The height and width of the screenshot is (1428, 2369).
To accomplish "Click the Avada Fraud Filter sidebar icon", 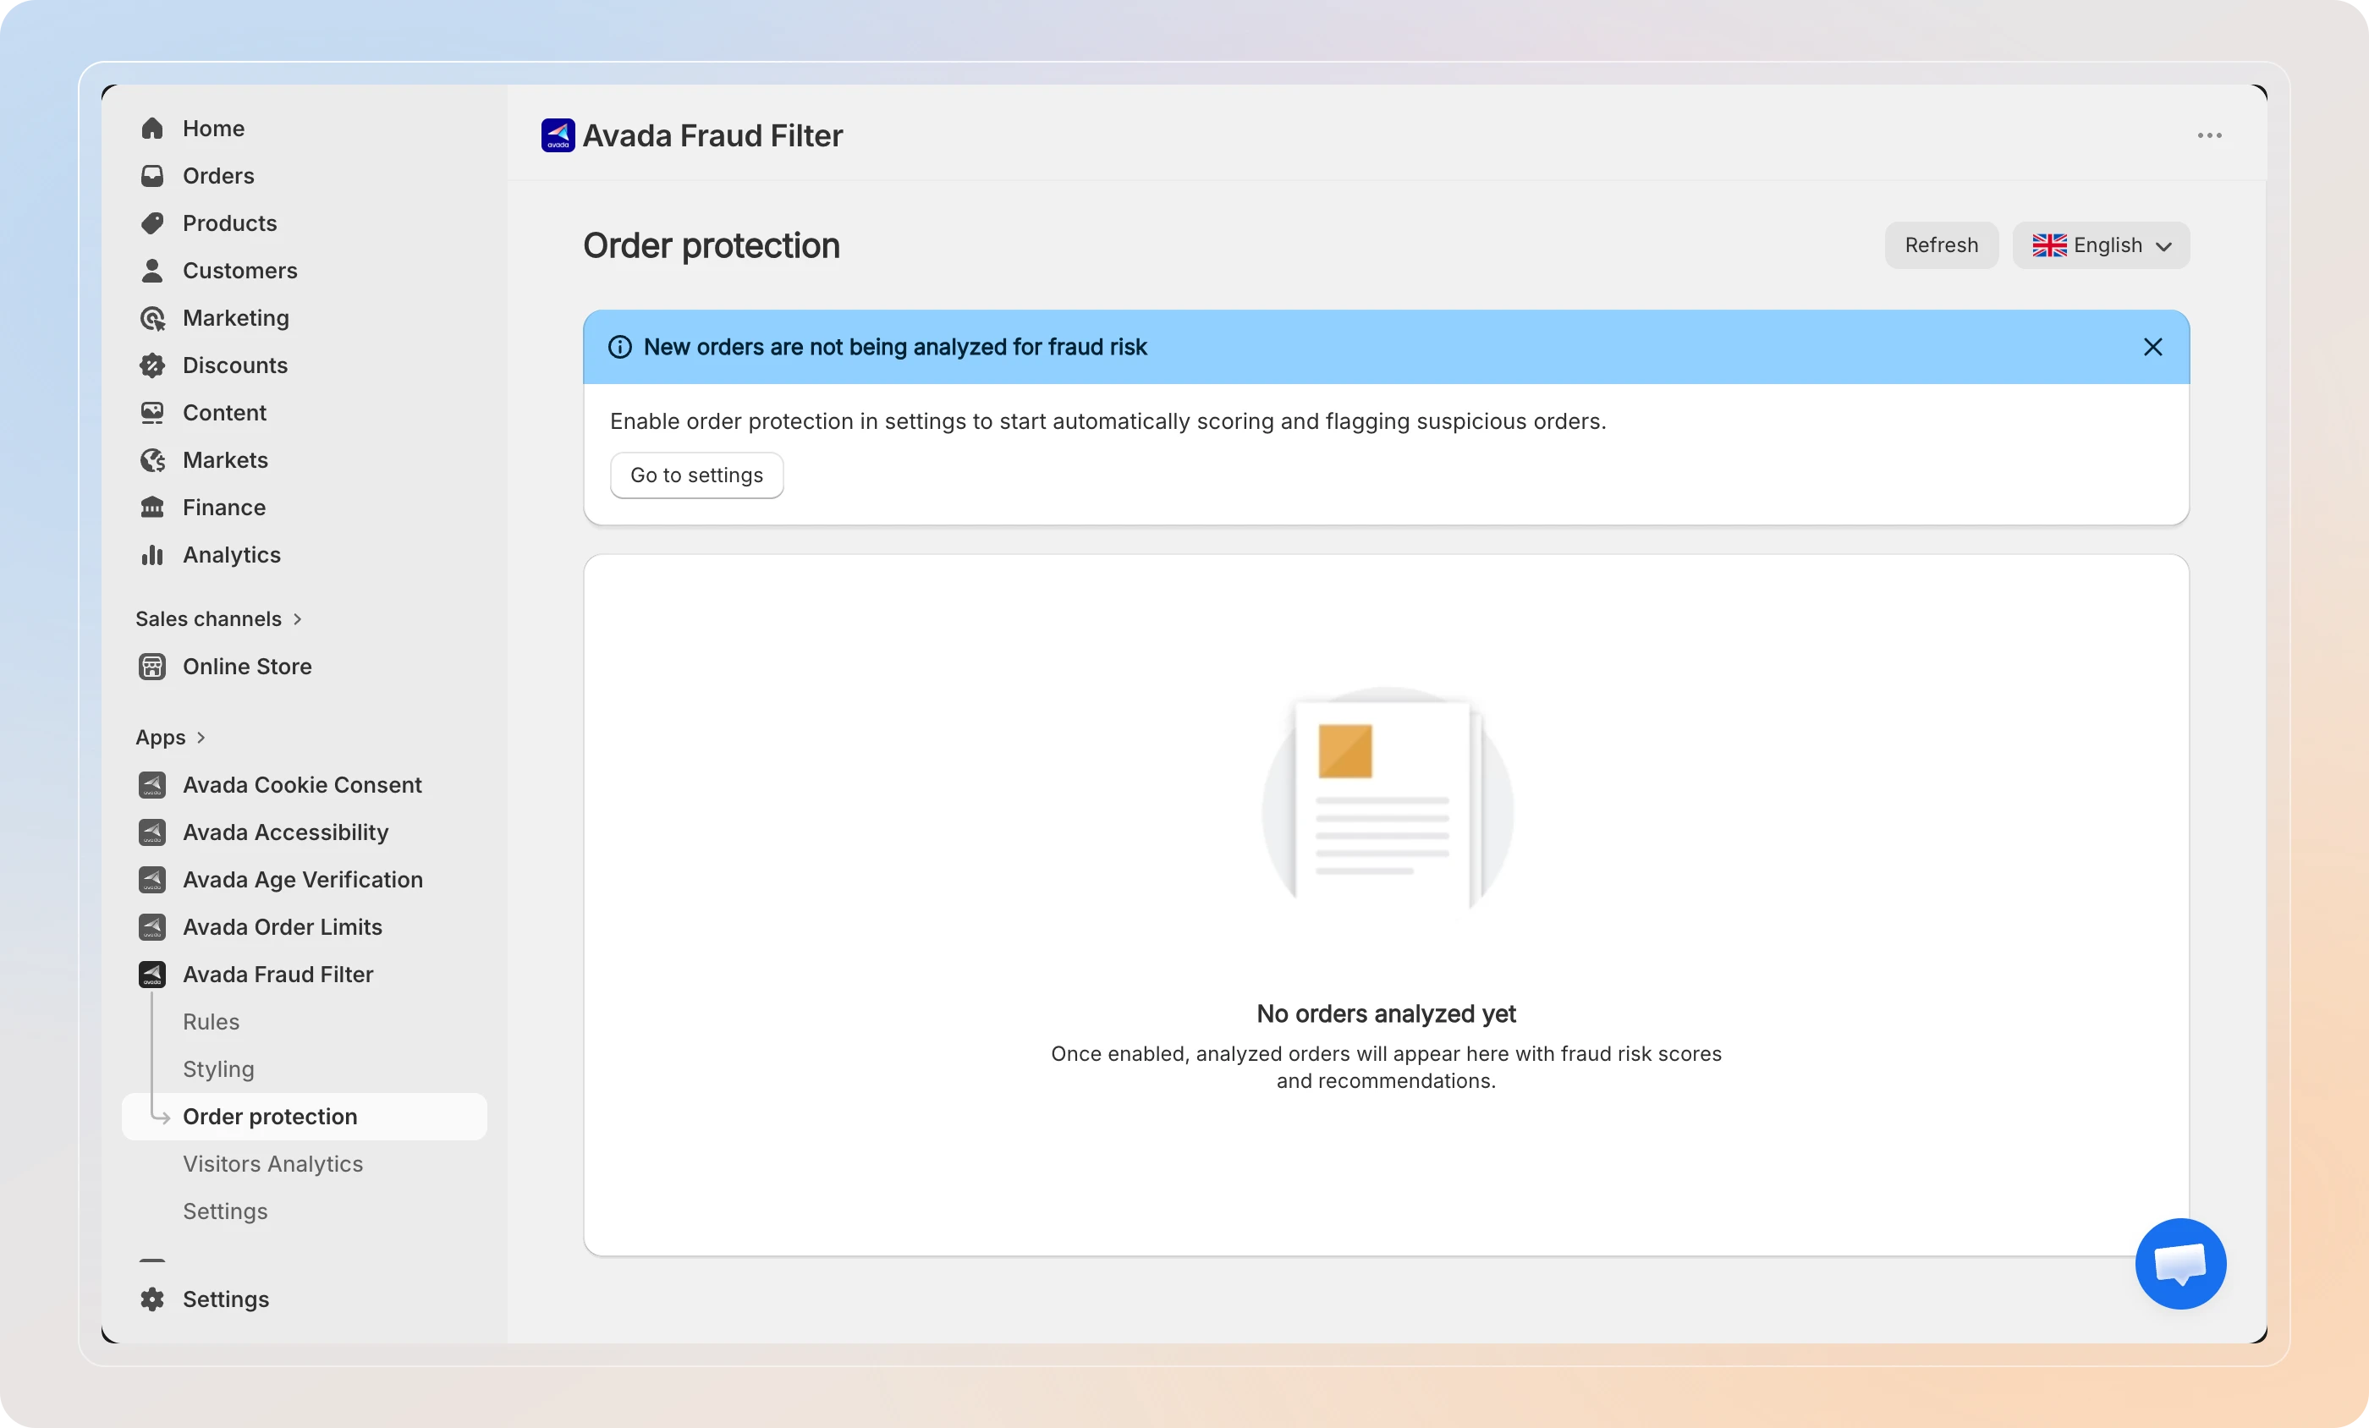I will click(152, 974).
